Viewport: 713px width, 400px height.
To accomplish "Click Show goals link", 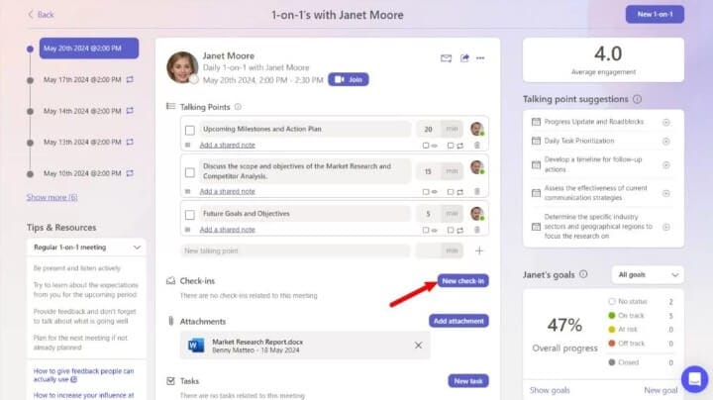I will [x=550, y=390].
